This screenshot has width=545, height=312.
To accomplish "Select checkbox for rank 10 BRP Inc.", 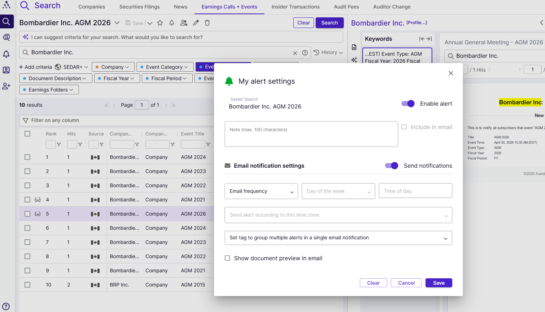I will [27, 285].
